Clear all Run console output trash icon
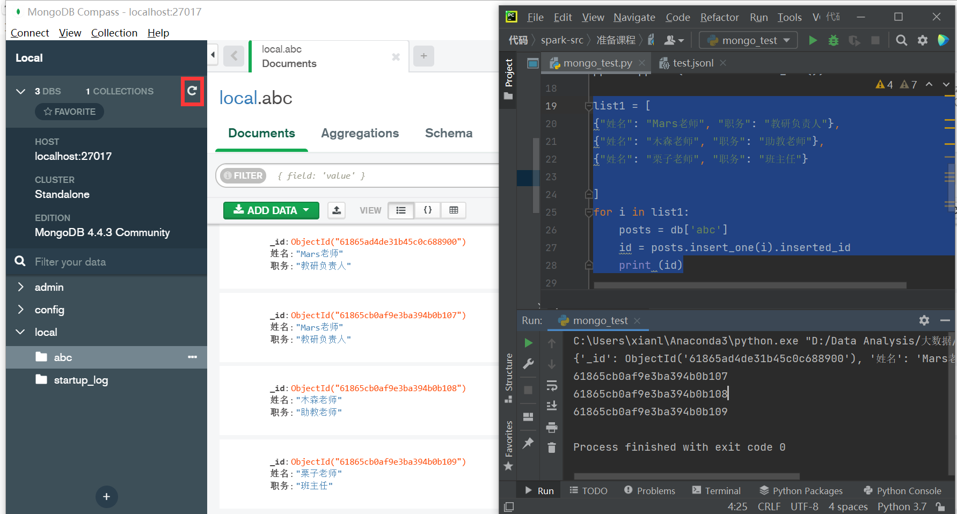 552,447
